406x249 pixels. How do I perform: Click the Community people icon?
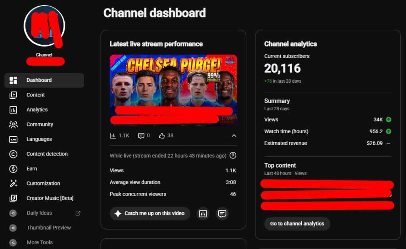click(x=13, y=124)
